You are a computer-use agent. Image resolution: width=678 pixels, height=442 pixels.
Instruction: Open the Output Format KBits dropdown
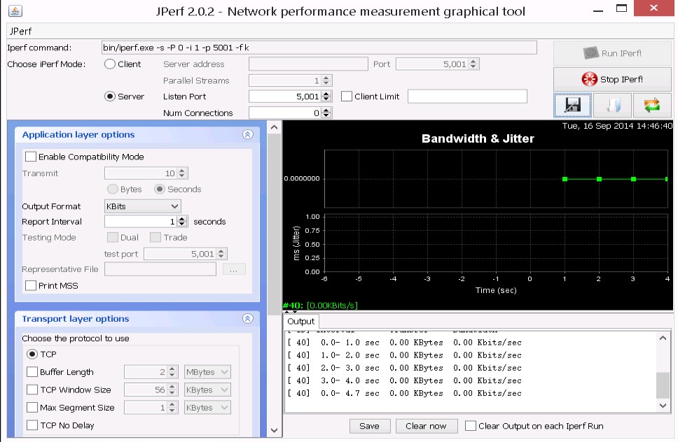pyautogui.click(x=143, y=206)
